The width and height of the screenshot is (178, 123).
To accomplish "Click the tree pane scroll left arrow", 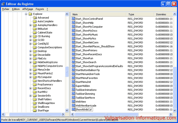I will [x=3, y=114].
